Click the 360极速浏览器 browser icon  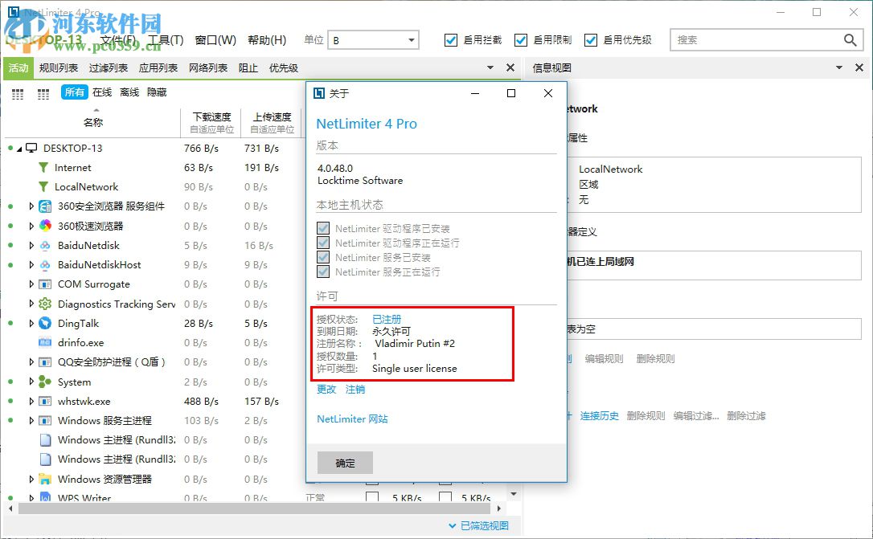pos(44,226)
